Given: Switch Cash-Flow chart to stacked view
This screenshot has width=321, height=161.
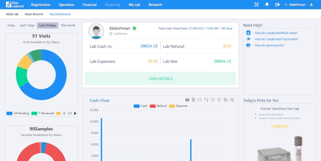Looking at the screenshot, I should (x=187, y=100).
